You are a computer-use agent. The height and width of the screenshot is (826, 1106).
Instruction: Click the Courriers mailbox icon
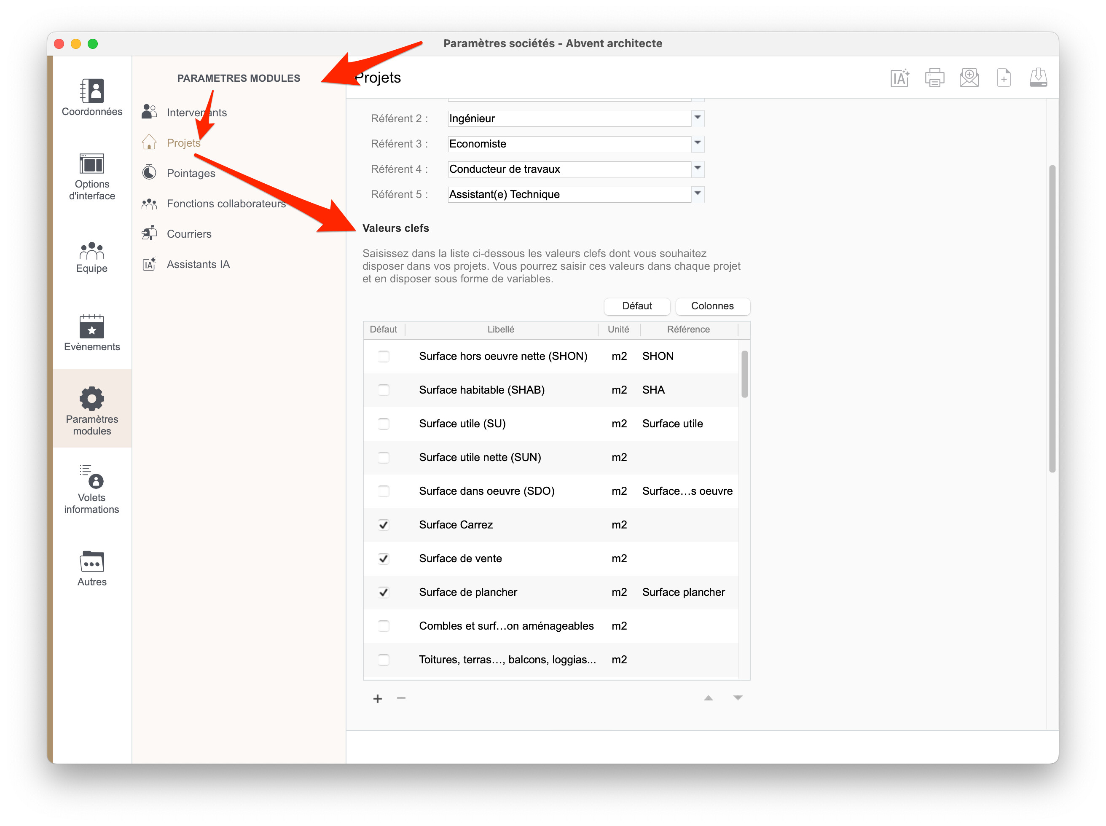point(149,233)
